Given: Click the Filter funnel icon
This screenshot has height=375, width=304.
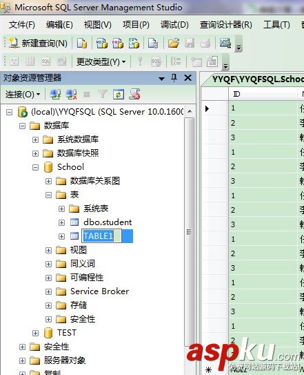Looking at the screenshot, I should pos(103,94).
